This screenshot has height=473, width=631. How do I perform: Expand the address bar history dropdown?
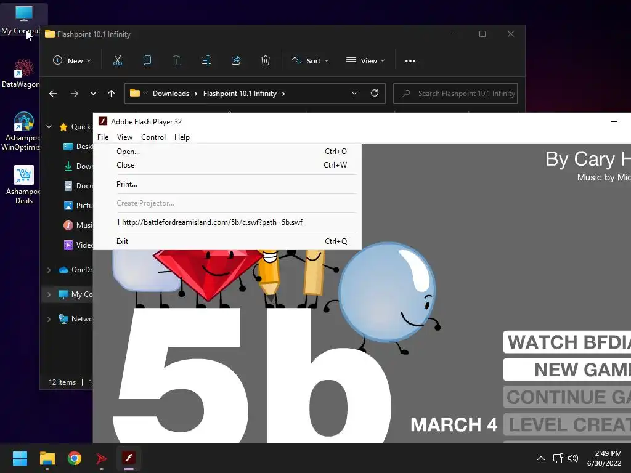click(x=354, y=94)
